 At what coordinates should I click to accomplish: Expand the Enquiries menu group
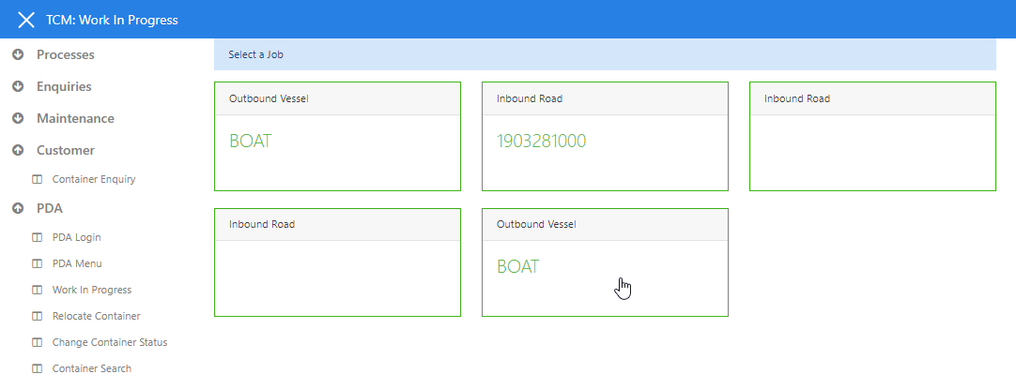[x=17, y=87]
